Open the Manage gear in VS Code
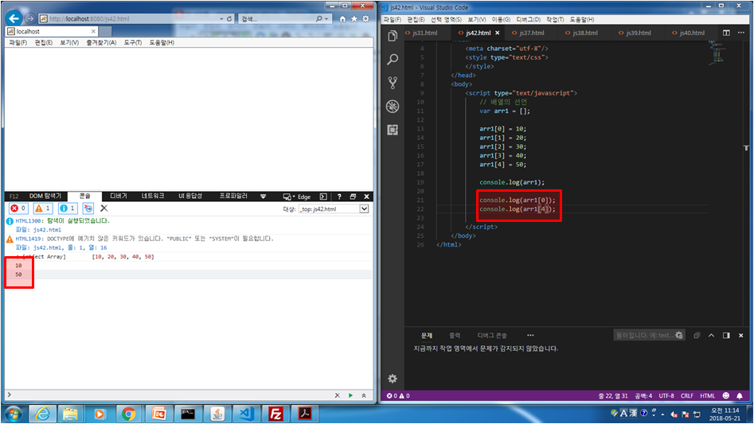Viewport: 754px width, 424px height. (x=393, y=379)
